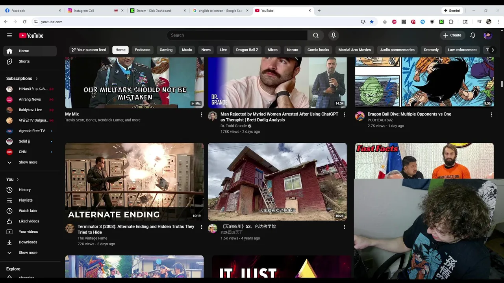504x283 pixels.
Task: Open YouTube notifications bell
Action: (473, 35)
